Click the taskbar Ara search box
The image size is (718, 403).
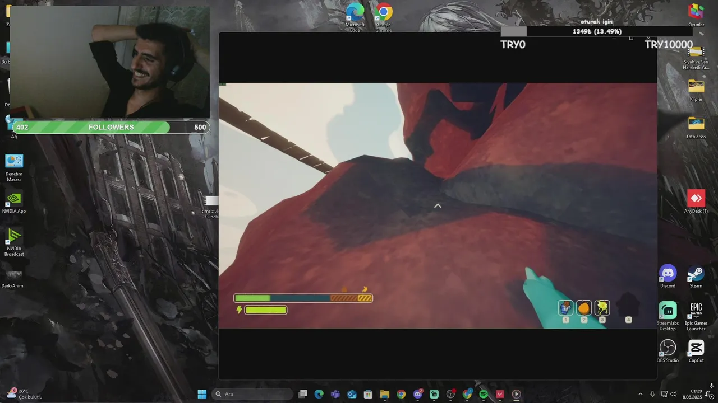(x=252, y=394)
